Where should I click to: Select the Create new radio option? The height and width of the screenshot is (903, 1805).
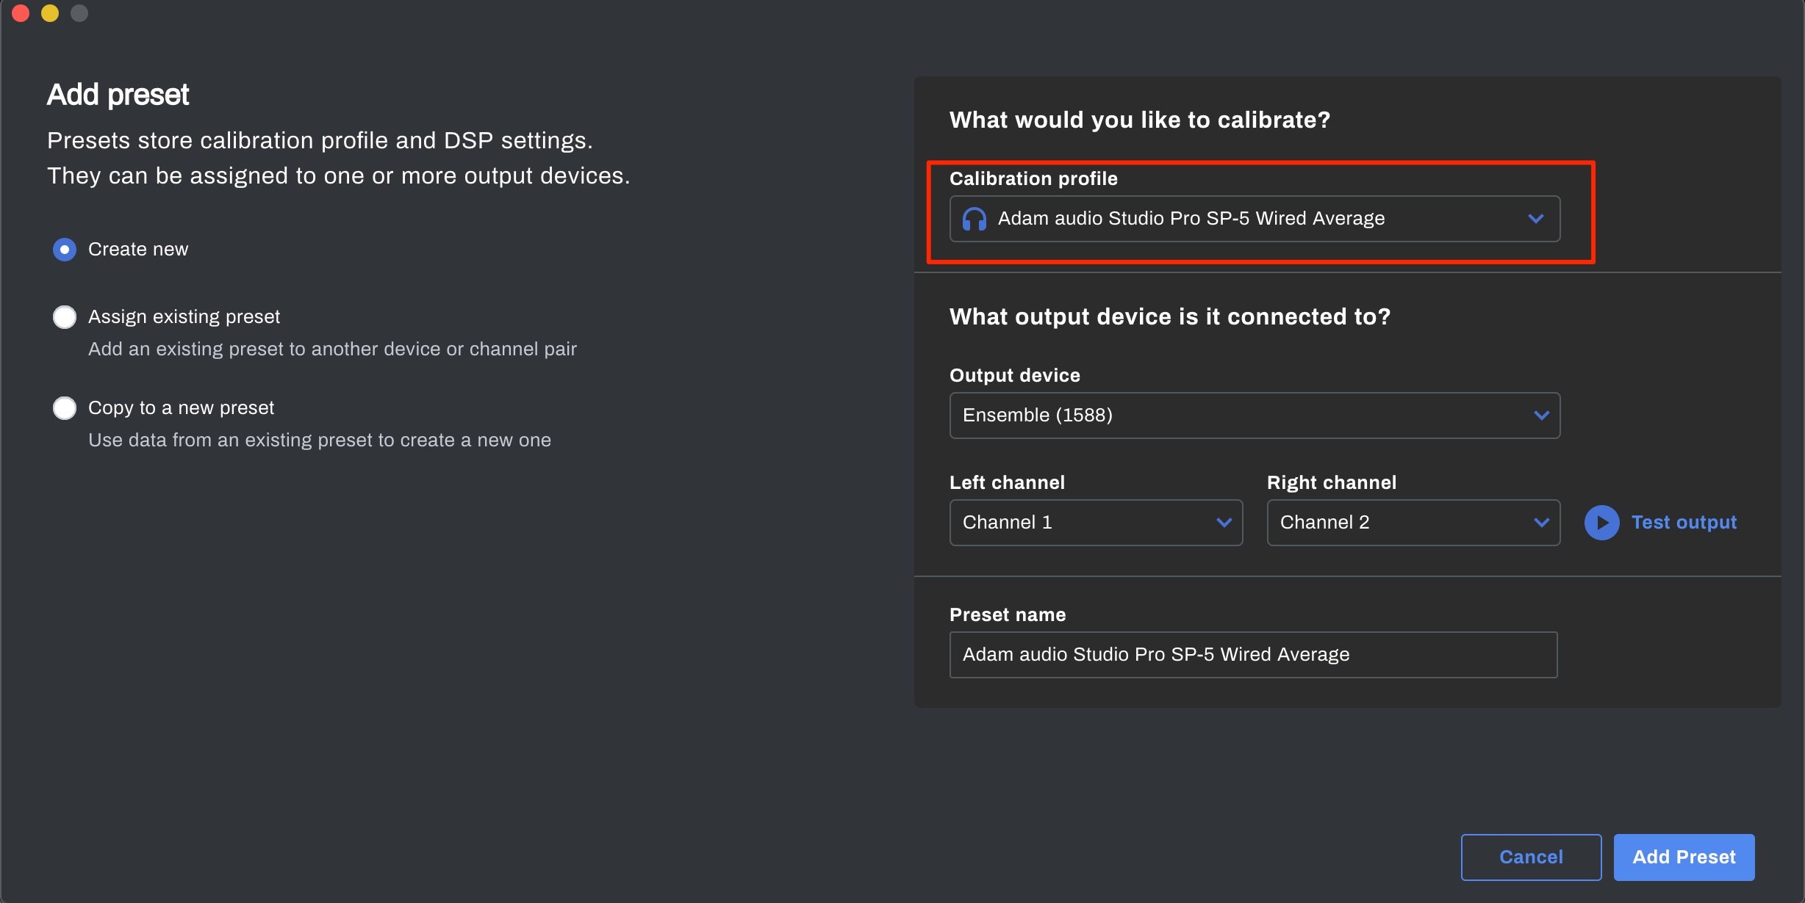(x=65, y=250)
